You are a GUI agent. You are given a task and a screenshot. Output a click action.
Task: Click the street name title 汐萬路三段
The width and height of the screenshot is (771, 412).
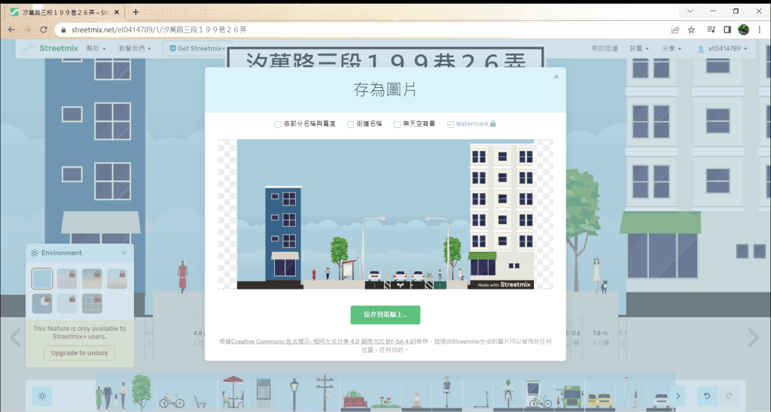pyautogui.click(x=385, y=60)
